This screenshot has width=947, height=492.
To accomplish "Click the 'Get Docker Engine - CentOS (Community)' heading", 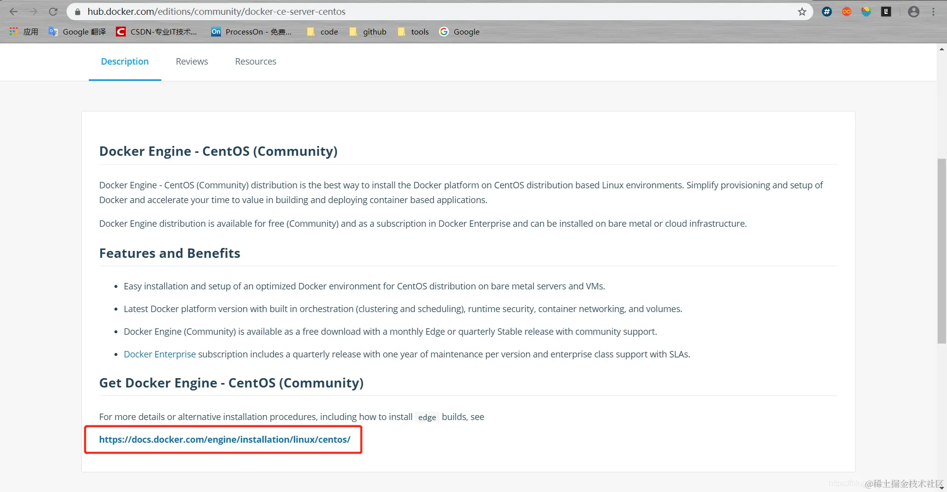I will tap(231, 383).
